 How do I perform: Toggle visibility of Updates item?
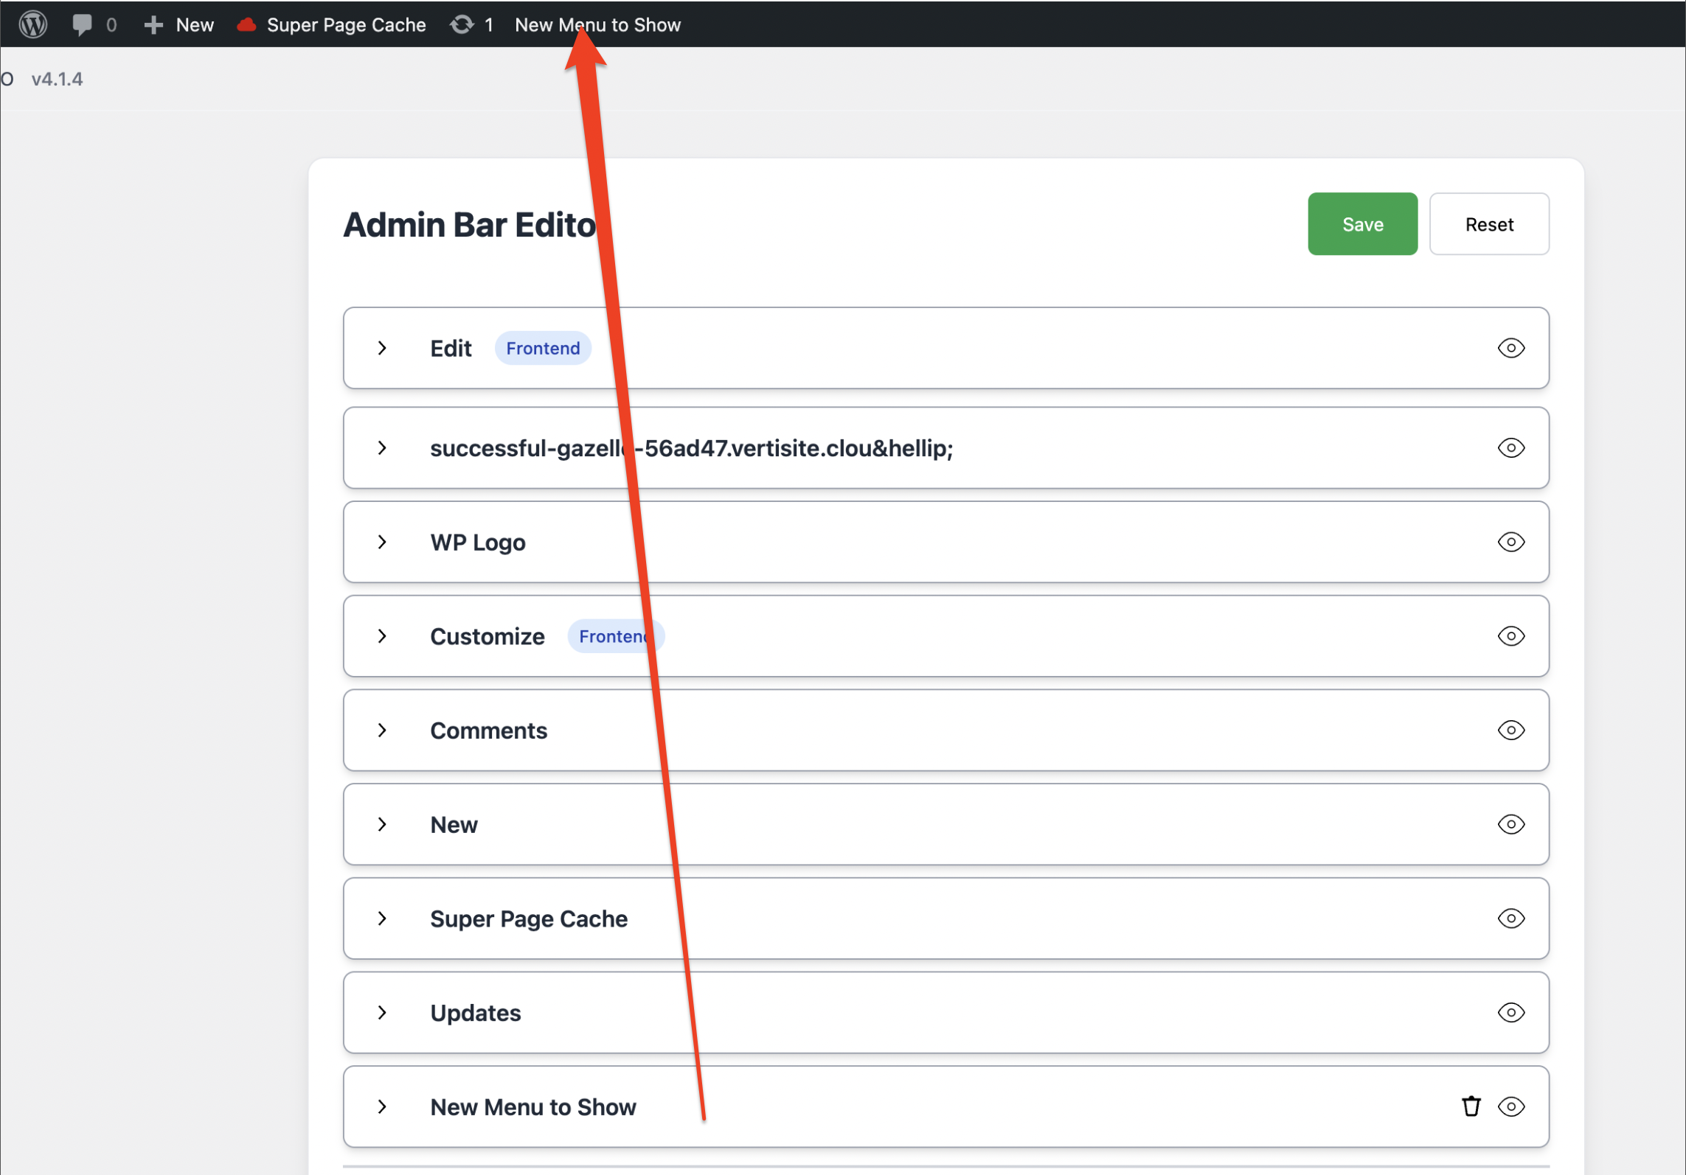coord(1510,1012)
